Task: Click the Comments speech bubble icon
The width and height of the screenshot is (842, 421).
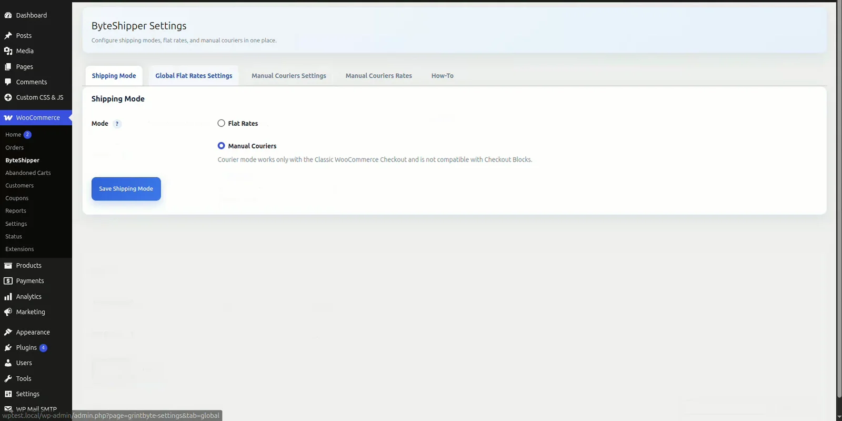Action: 8,82
